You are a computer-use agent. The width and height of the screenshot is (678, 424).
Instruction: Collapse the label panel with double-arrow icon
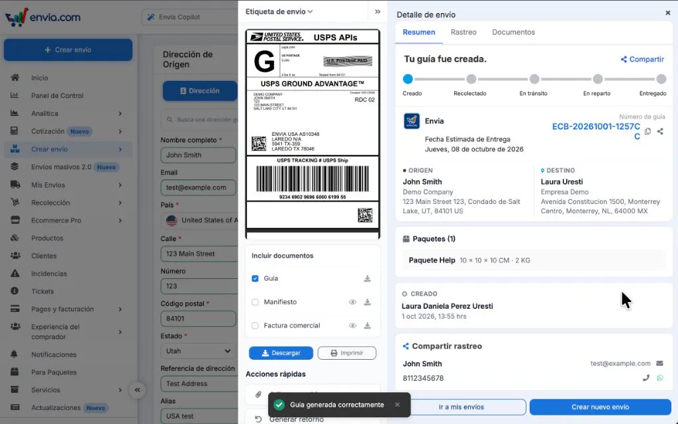pyautogui.click(x=377, y=12)
